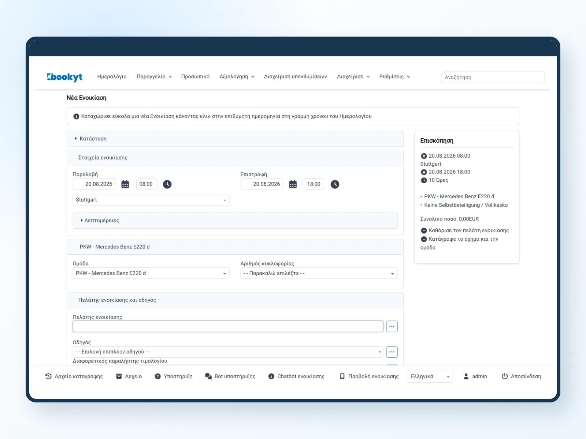Open the return time clock icon

pyautogui.click(x=335, y=184)
